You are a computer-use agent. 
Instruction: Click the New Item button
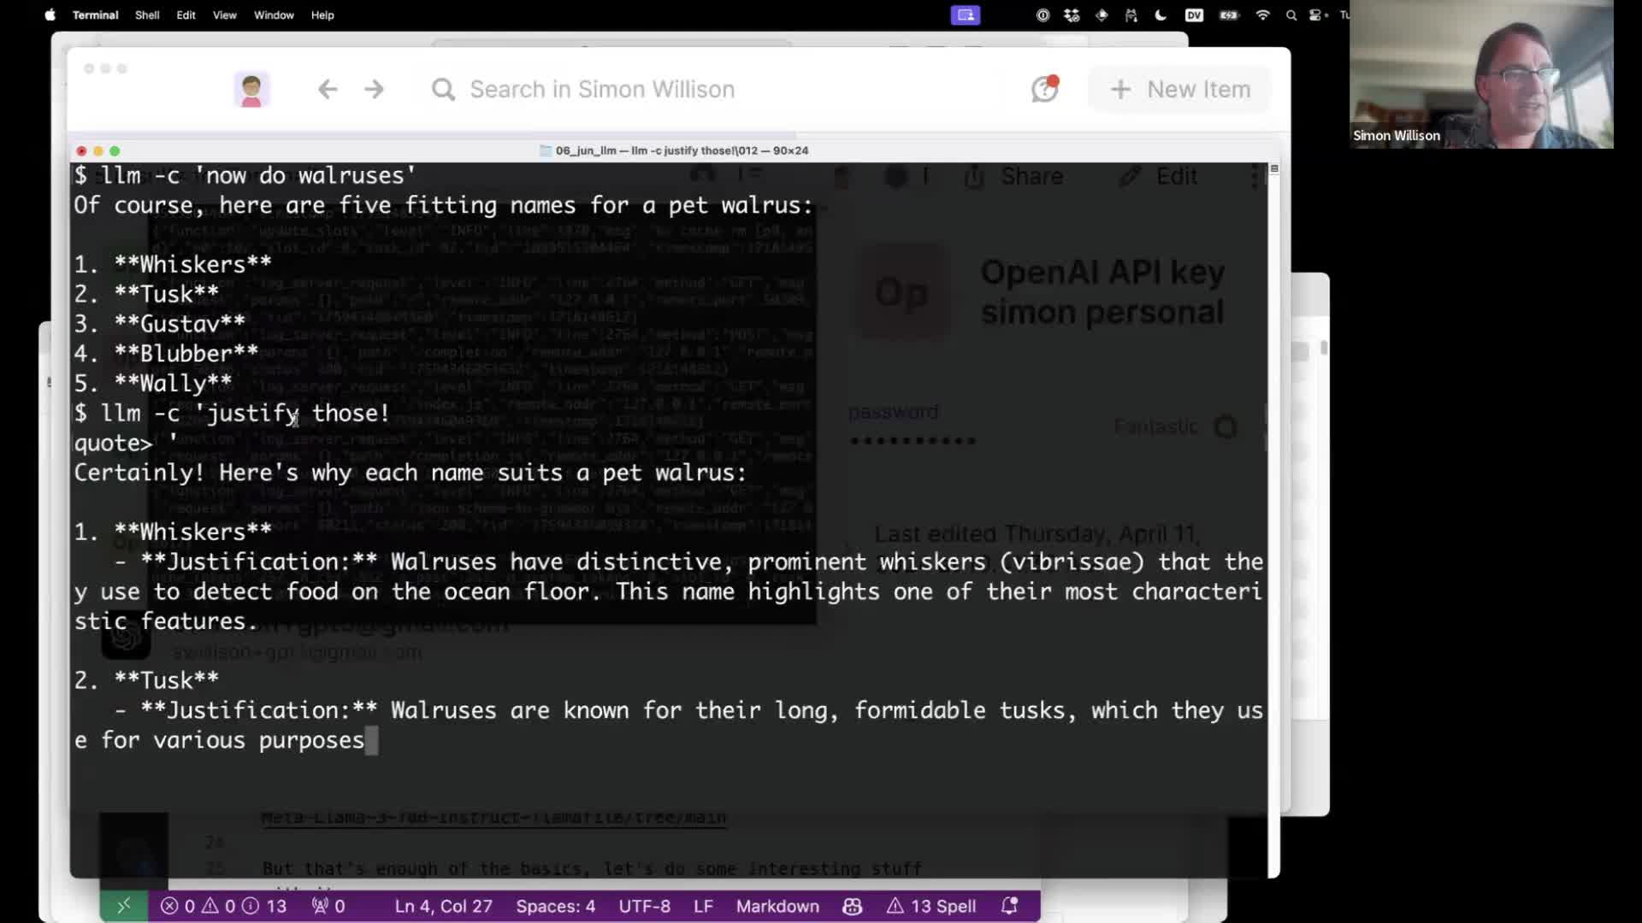point(1180,89)
